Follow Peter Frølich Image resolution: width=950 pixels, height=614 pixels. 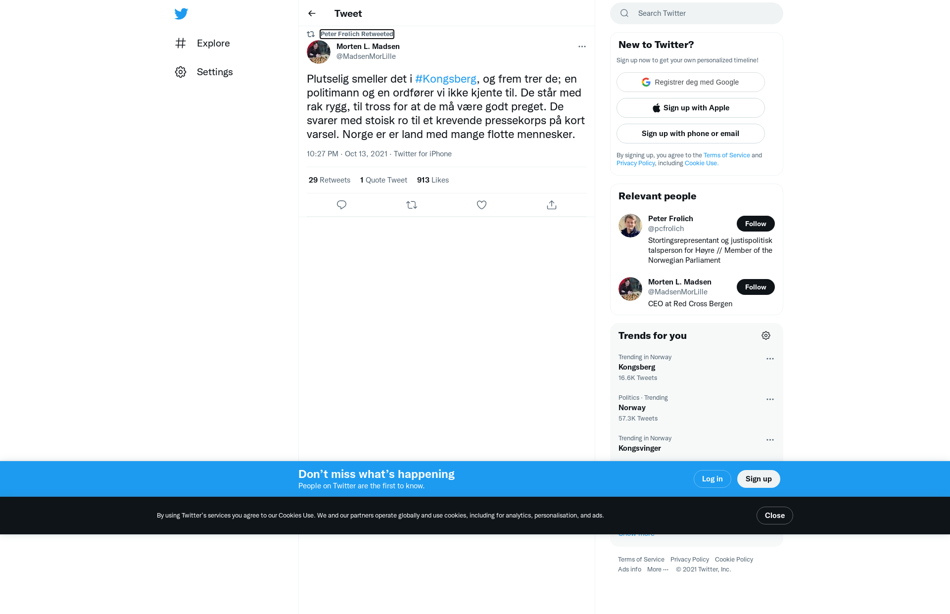pos(756,224)
